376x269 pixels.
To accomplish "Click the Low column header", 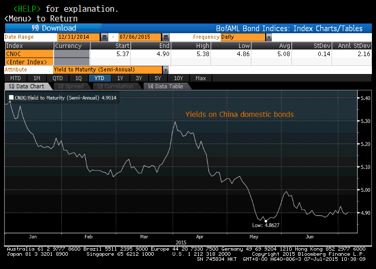I will (231, 46).
